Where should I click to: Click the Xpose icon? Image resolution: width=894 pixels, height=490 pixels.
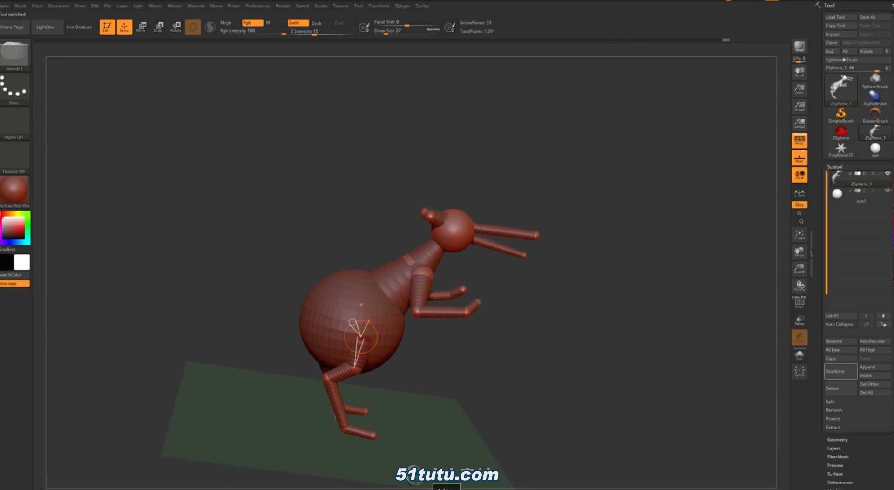(x=799, y=371)
